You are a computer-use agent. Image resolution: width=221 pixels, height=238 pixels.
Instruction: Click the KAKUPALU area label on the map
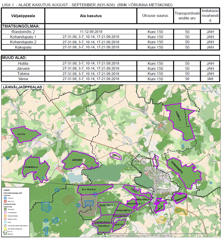(103, 226)
